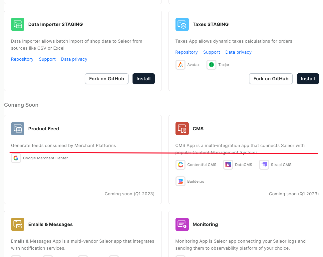This screenshot has width=323, height=257.
Task: Click the Strapi CMS integration icon
Action: point(264,164)
